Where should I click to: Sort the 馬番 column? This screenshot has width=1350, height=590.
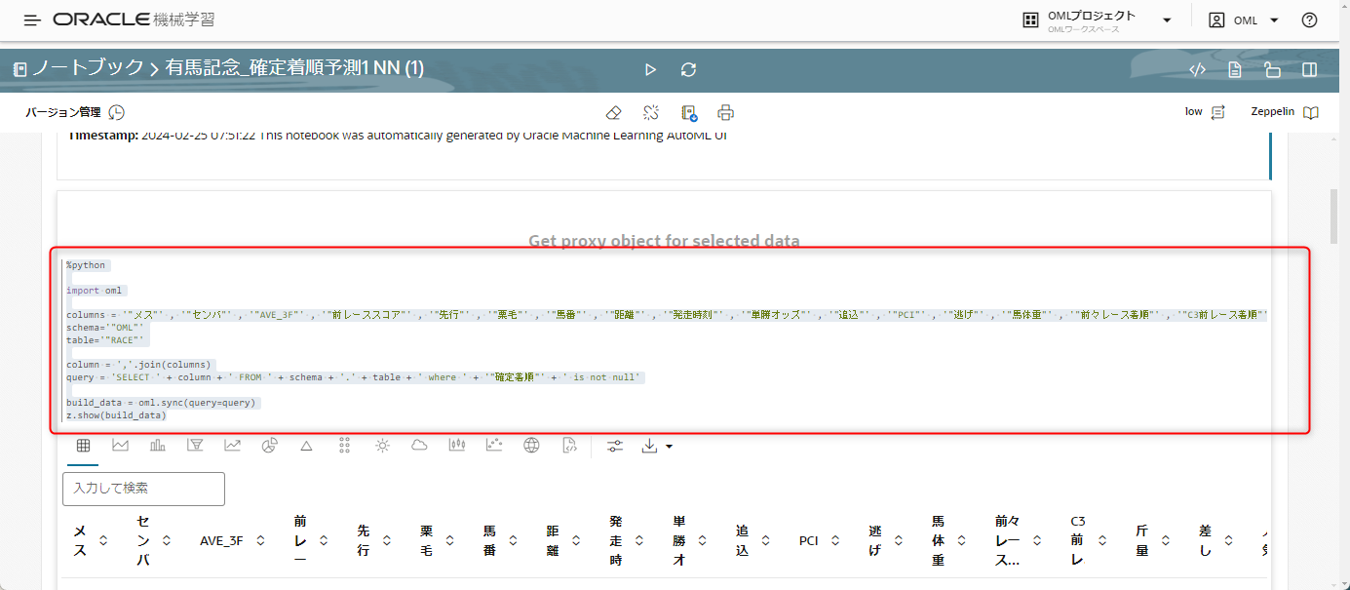[x=513, y=540]
